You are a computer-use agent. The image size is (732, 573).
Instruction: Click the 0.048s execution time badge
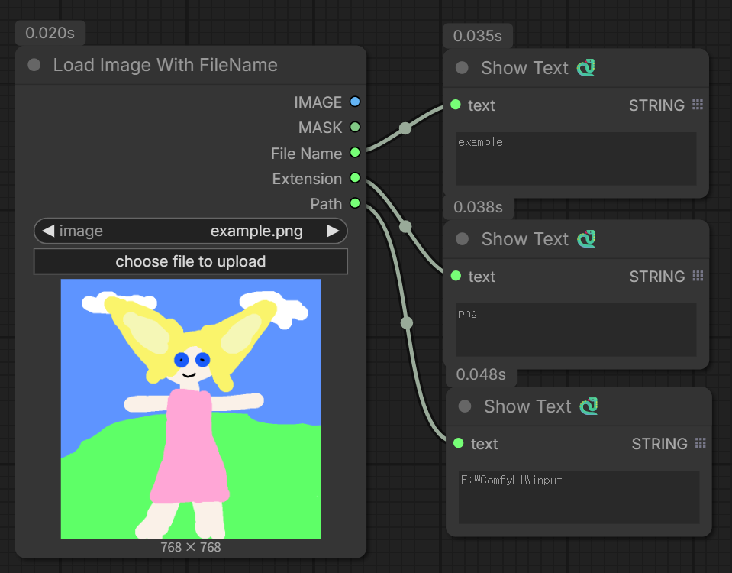[x=481, y=374]
